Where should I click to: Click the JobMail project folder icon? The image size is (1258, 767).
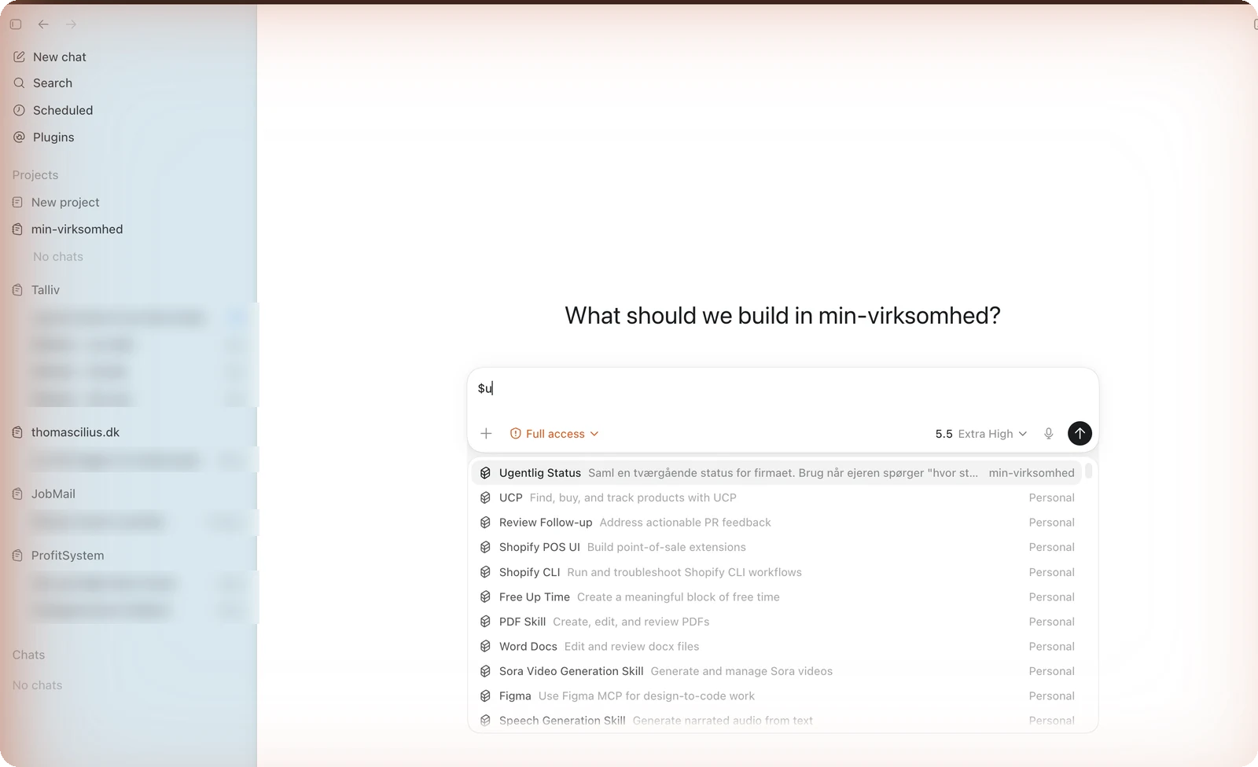(17, 494)
